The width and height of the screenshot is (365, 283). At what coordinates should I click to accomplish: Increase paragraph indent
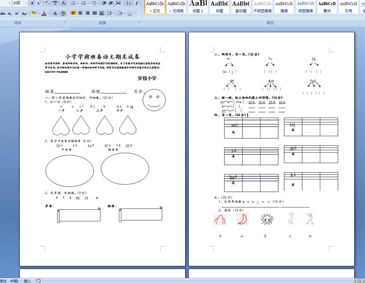point(111,3)
